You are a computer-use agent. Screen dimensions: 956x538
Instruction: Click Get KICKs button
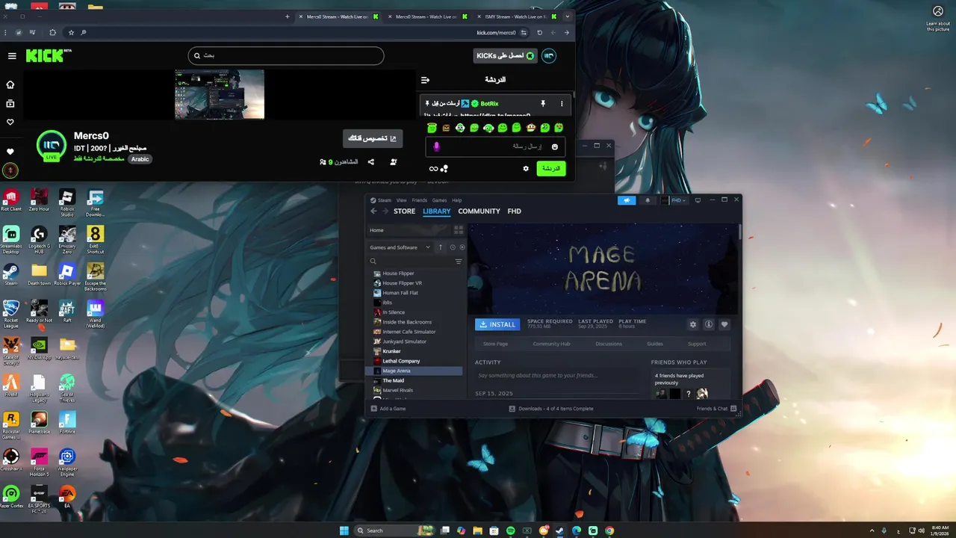(x=506, y=56)
